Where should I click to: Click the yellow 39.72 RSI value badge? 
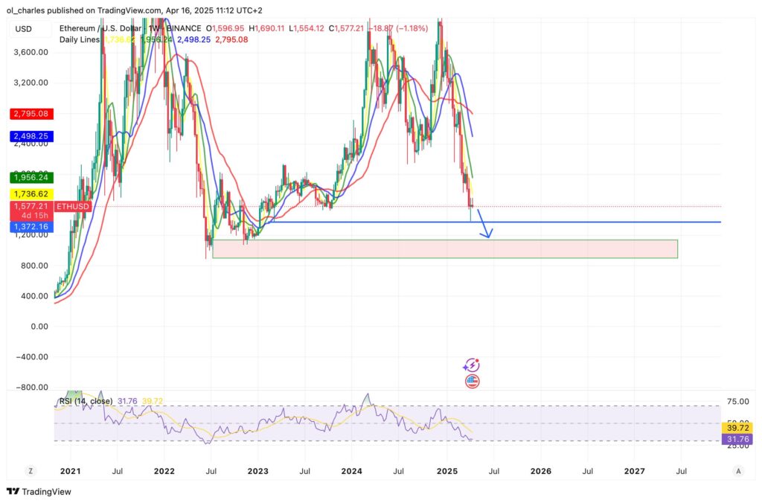tap(737, 429)
